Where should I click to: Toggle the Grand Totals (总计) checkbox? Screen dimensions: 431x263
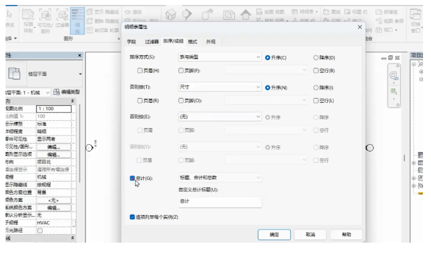point(133,178)
